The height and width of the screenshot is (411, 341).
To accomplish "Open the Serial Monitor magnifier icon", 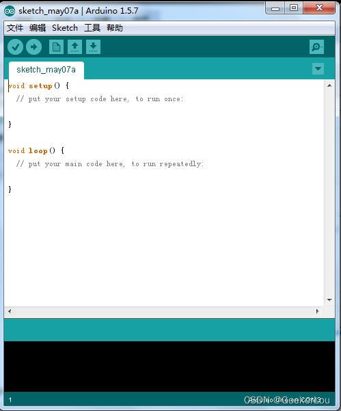I will point(316,47).
